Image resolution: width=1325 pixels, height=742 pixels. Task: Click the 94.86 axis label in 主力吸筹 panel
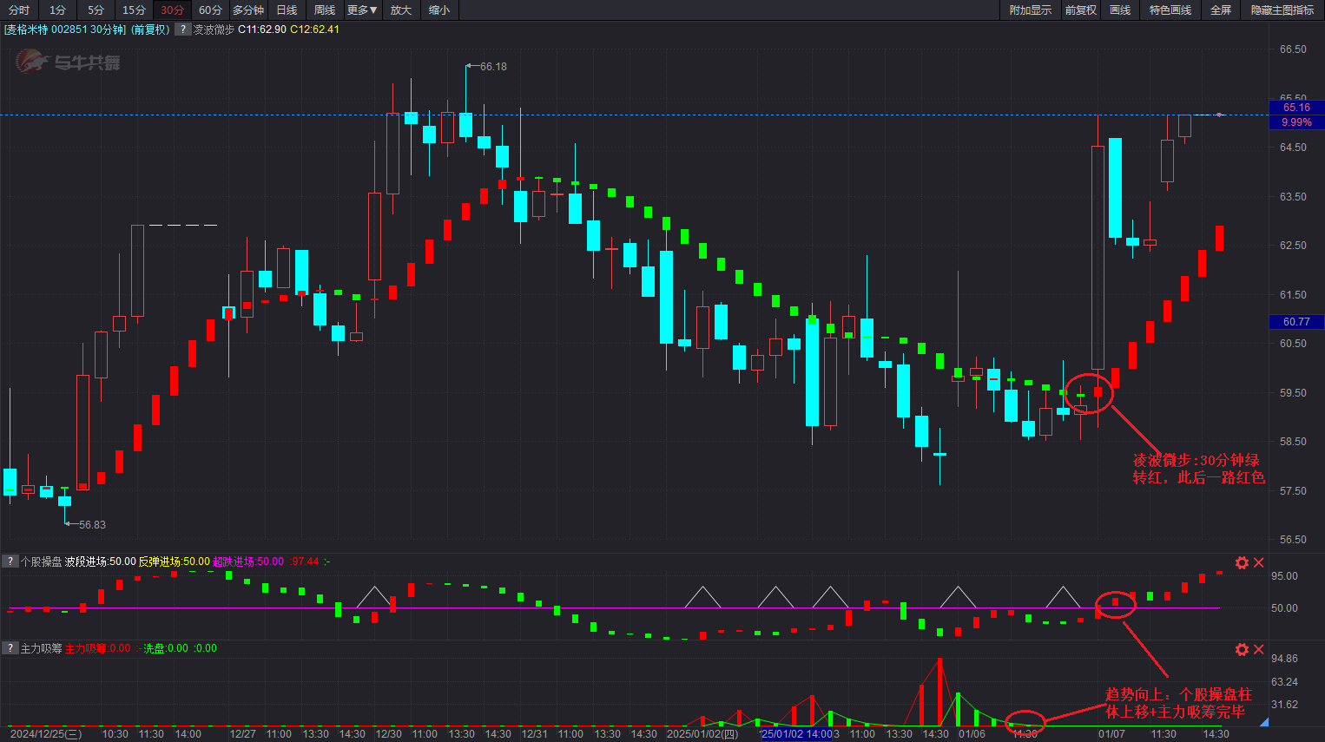pyautogui.click(x=1284, y=659)
